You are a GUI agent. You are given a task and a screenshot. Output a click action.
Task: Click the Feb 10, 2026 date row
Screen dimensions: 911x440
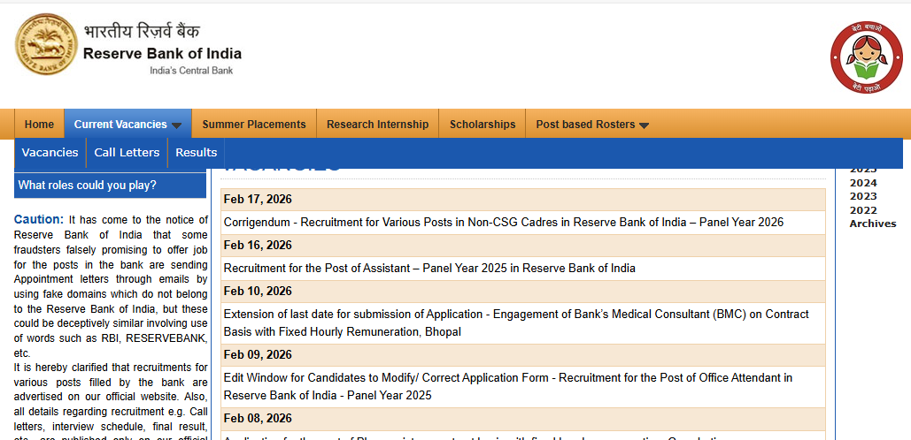click(523, 291)
